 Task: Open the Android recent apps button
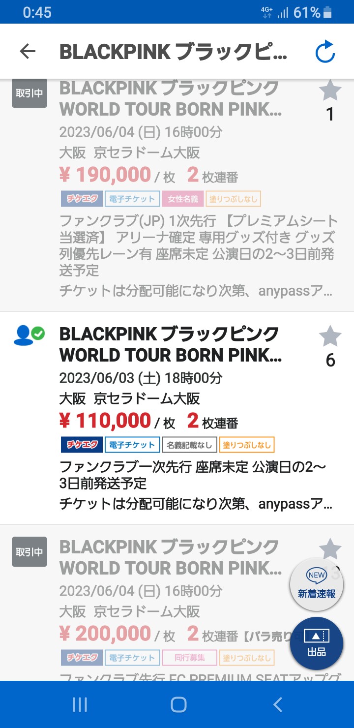click(80, 705)
